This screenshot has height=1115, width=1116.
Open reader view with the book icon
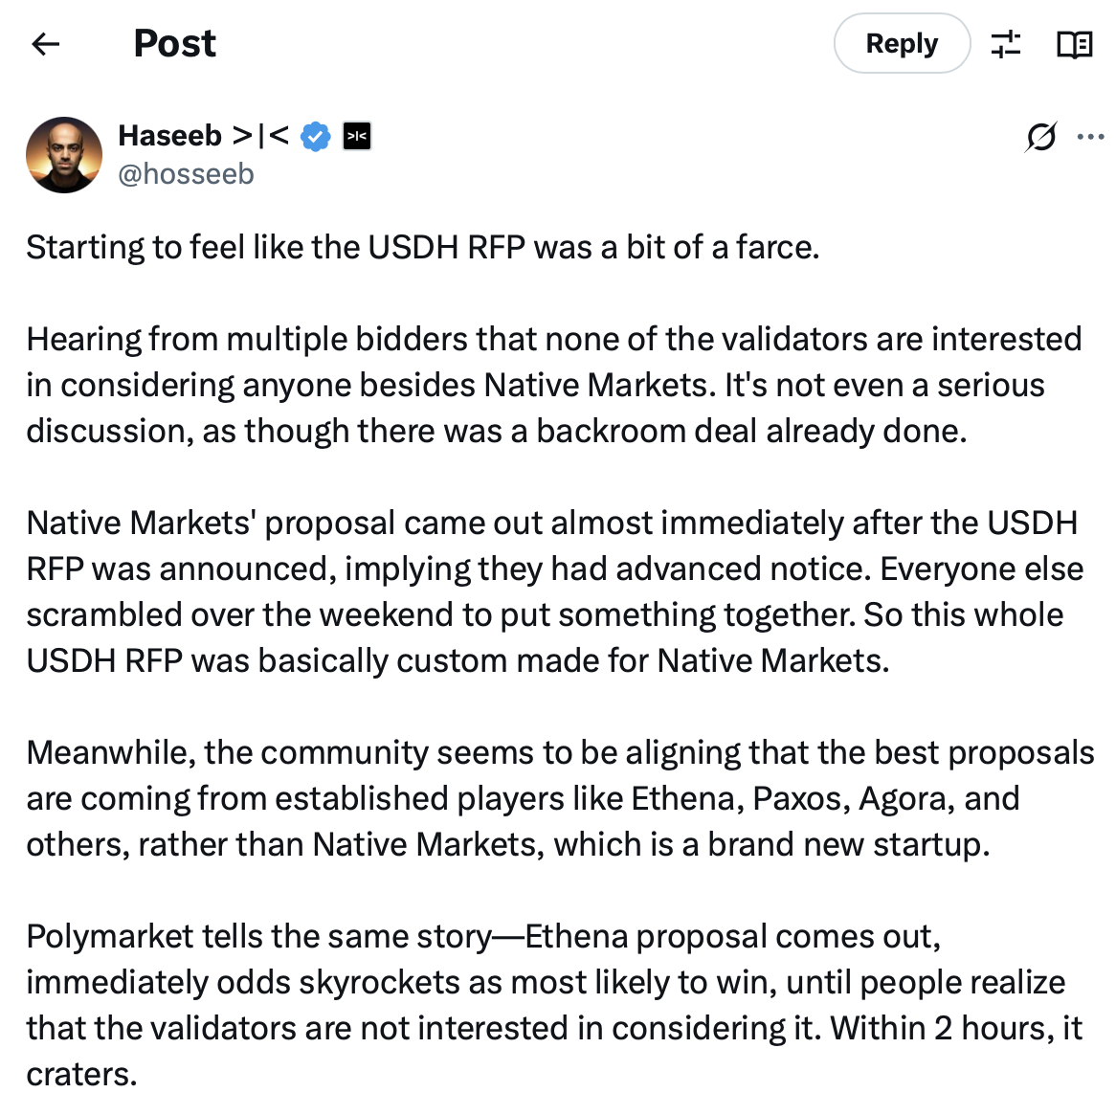1074,44
